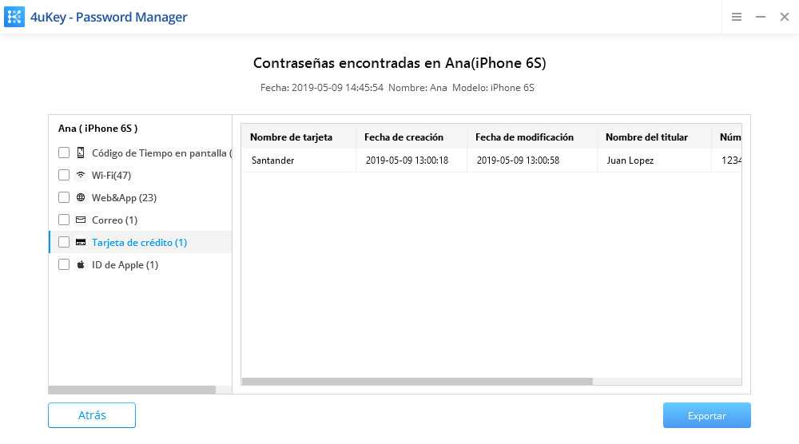799x444 pixels.
Task: Select the Juan Lopez holder cell
Action: [x=654, y=161]
